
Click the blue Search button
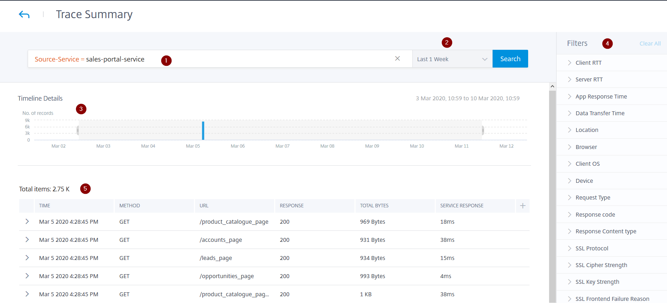point(510,59)
